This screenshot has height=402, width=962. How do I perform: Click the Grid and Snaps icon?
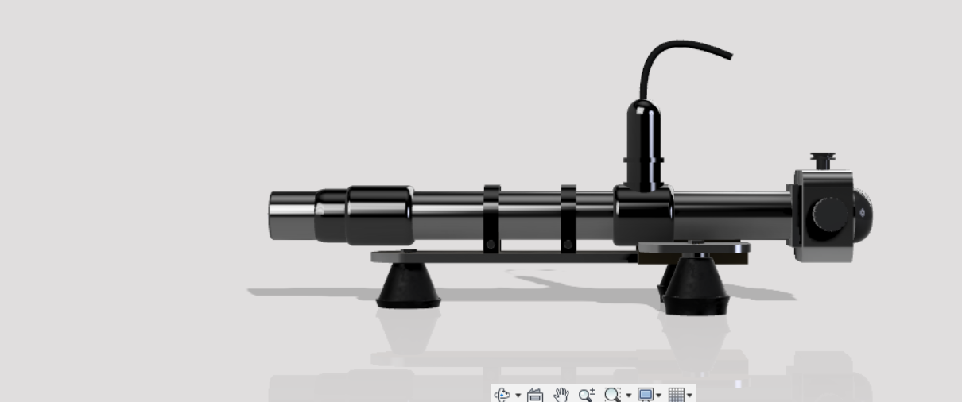(x=676, y=395)
